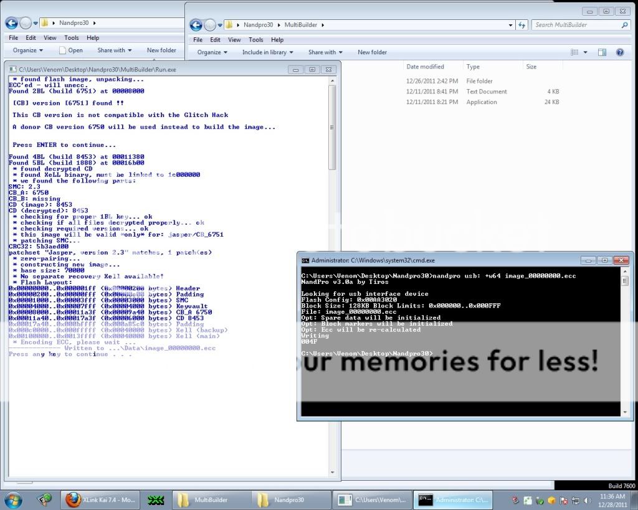Open the View menu in MultiBuilder window
Image resolution: width=638 pixels, height=510 pixels.
(235, 40)
